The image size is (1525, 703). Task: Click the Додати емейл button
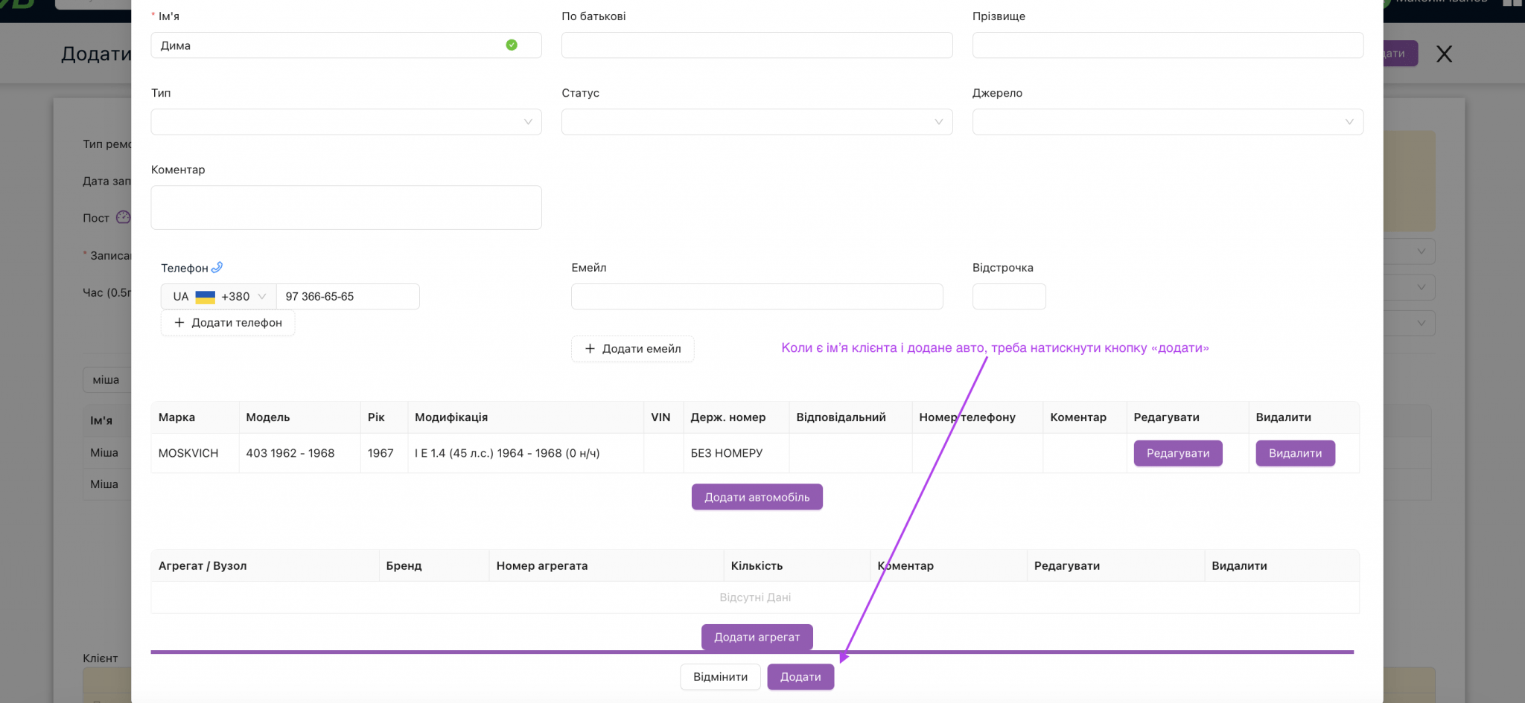(633, 348)
